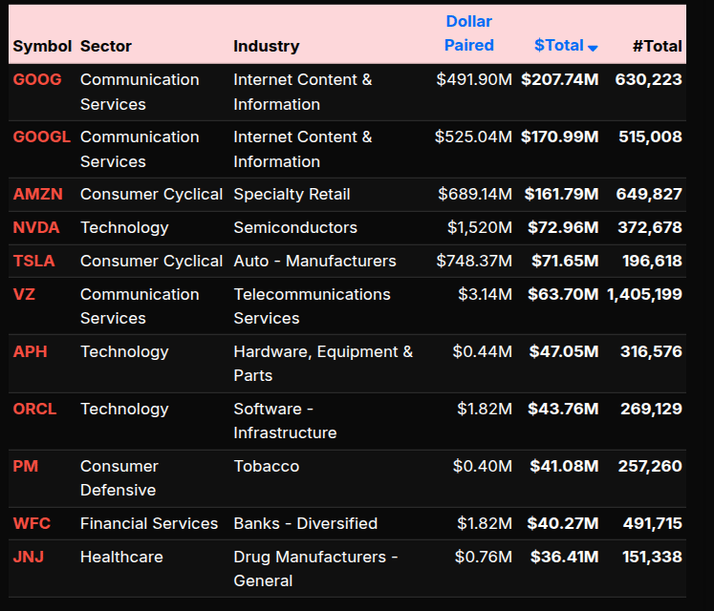Click the Sector column header
Image resolution: width=714 pixels, height=611 pixels.
click(106, 46)
